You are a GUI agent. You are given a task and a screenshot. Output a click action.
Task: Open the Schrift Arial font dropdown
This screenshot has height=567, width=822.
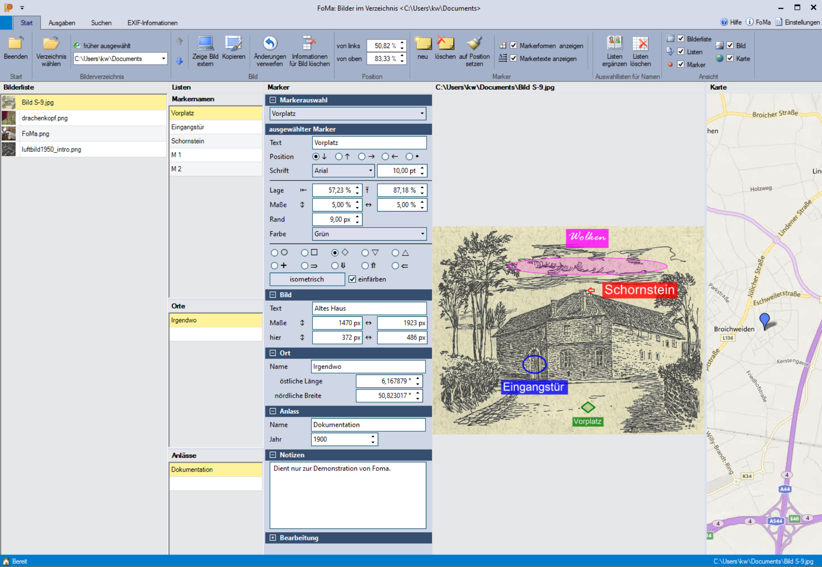coord(370,170)
